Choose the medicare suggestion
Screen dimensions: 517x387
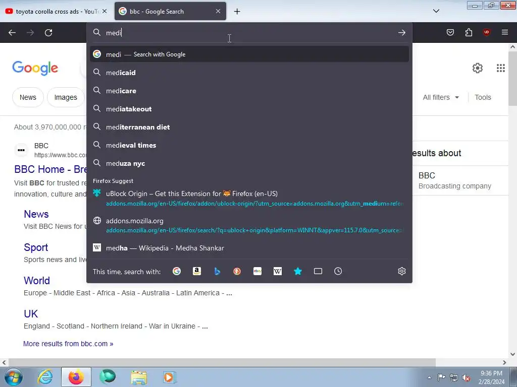tap(249, 91)
